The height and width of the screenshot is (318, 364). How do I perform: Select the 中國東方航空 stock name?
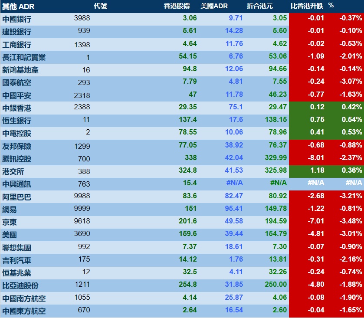click(x=24, y=311)
